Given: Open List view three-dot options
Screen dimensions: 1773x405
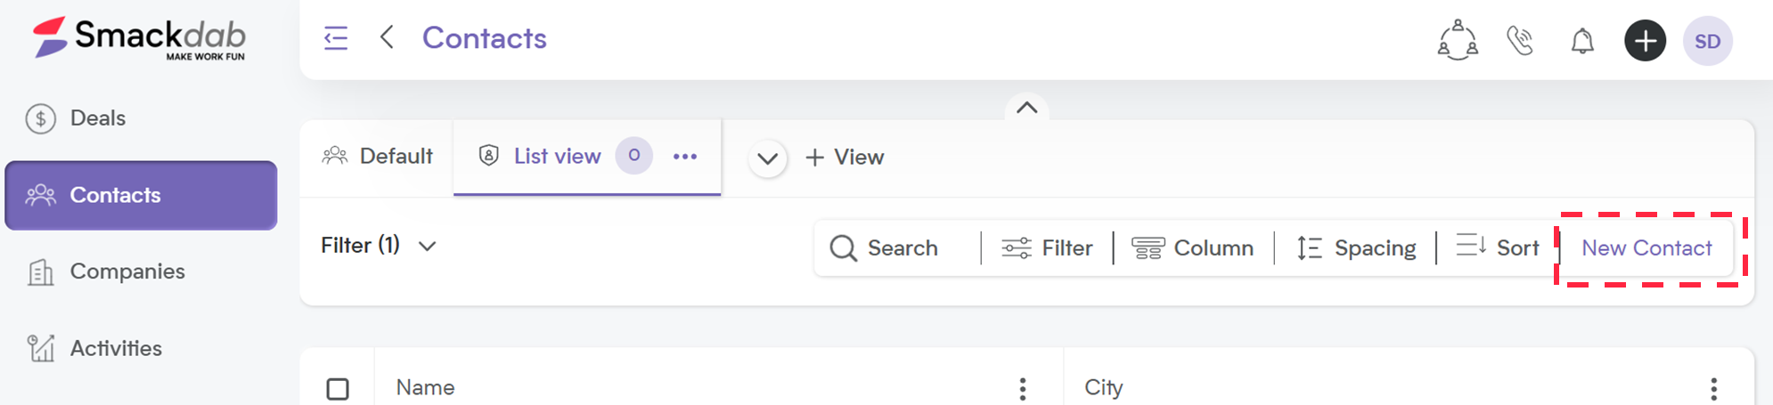Looking at the screenshot, I should pos(685,157).
